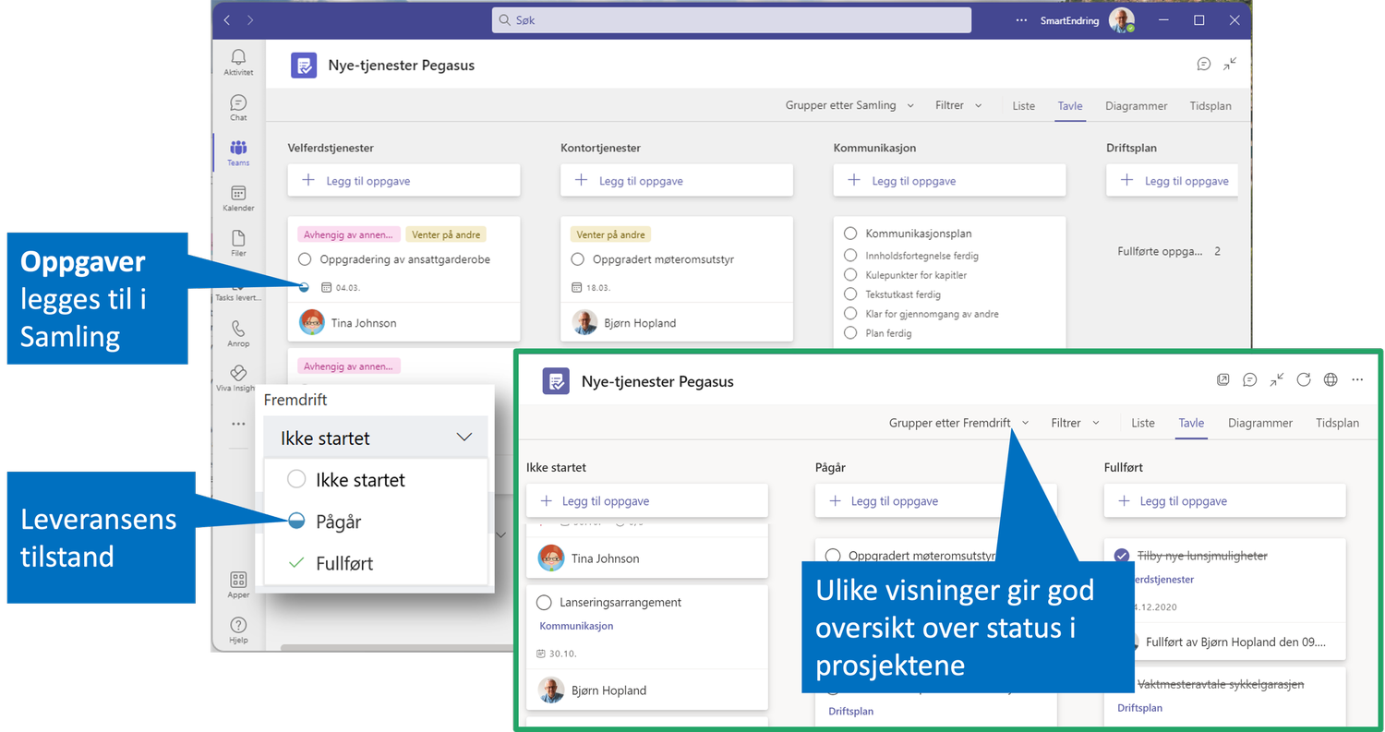Open Apper at the bottom of the sidebar
This screenshot has width=1385, height=732.
(237, 586)
